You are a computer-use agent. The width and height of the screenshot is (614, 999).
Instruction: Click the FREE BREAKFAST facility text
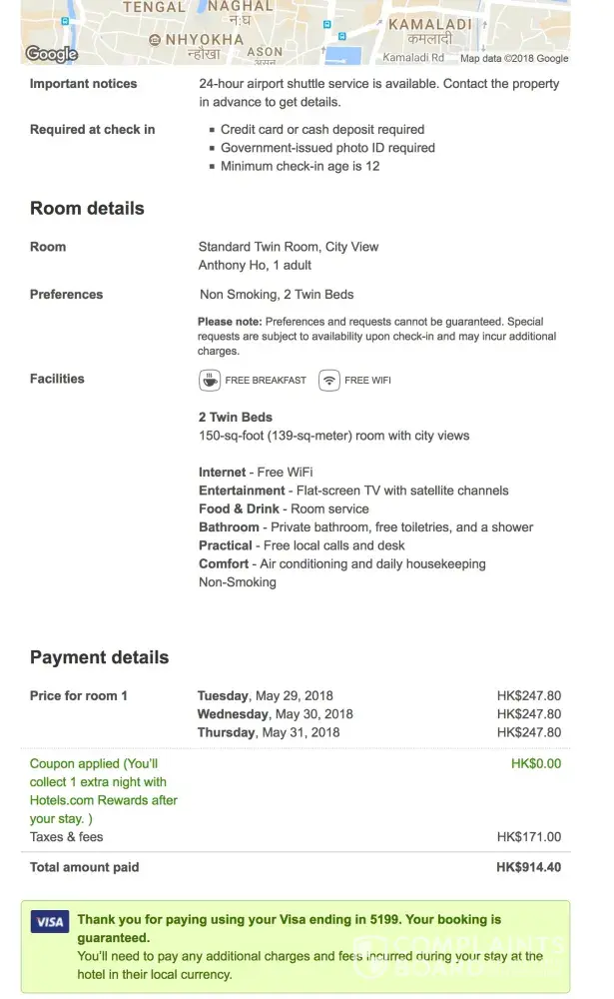coord(266,381)
